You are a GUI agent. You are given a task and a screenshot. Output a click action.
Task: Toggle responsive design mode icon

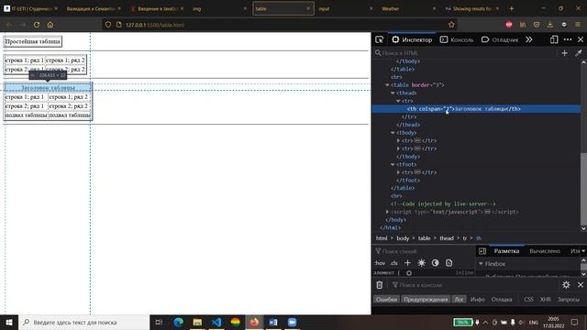coord(554,39)
